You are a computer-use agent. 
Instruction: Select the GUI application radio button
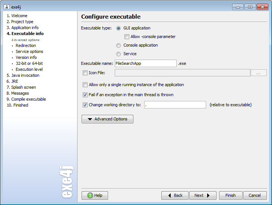118,28
